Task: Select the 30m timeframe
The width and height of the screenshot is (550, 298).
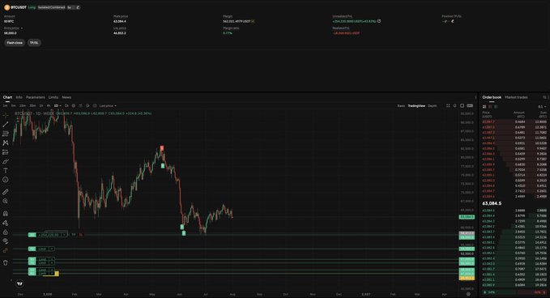Action: tap(32, 105)
